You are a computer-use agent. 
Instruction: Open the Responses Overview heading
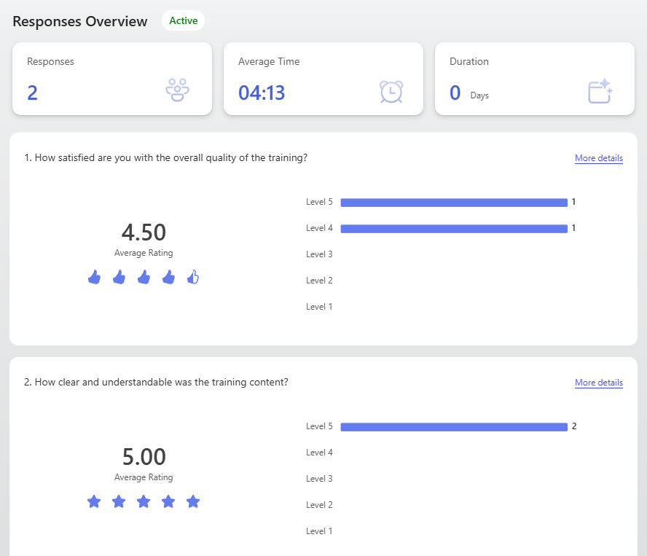(79, 21)
